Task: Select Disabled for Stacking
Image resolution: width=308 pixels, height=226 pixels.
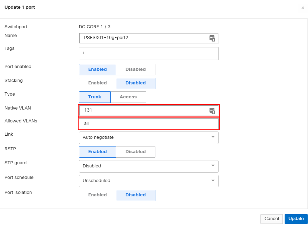Action: click(x=135, y=83)
